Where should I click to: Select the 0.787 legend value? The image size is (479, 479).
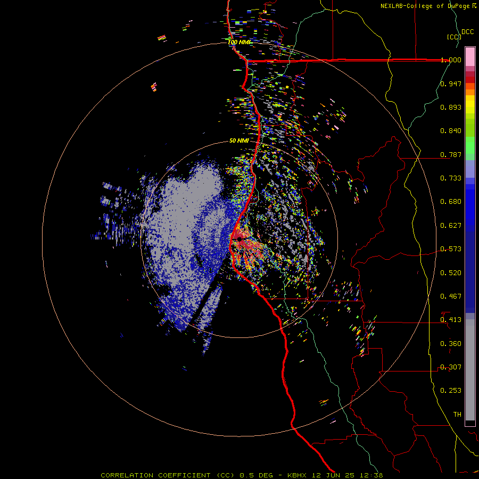coord(451,154)
